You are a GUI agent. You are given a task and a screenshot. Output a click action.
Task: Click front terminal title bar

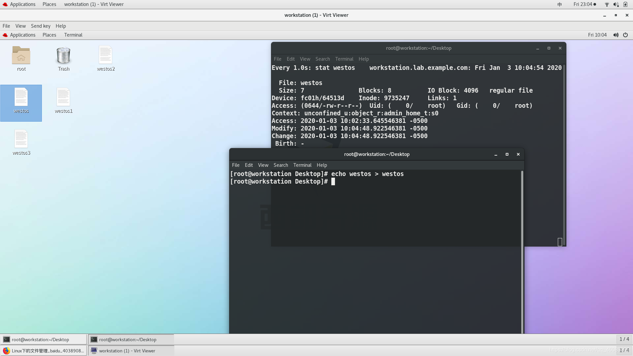click(x=377, y=154)
